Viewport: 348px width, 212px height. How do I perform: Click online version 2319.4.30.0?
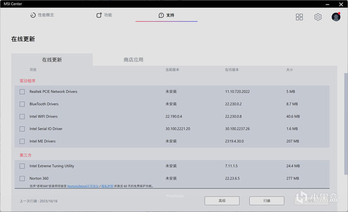click(234, 141)
